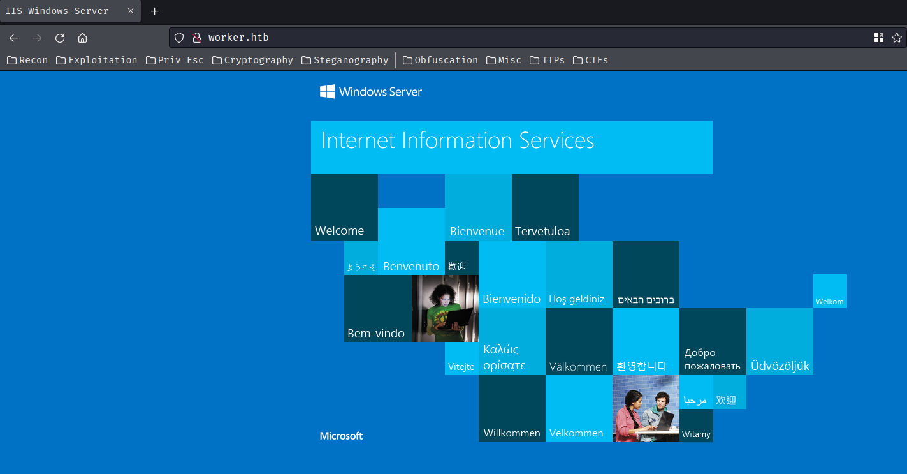Click the ברוכים הבאים tile
This screenshot has width=907, height=474.
[646, 274]
